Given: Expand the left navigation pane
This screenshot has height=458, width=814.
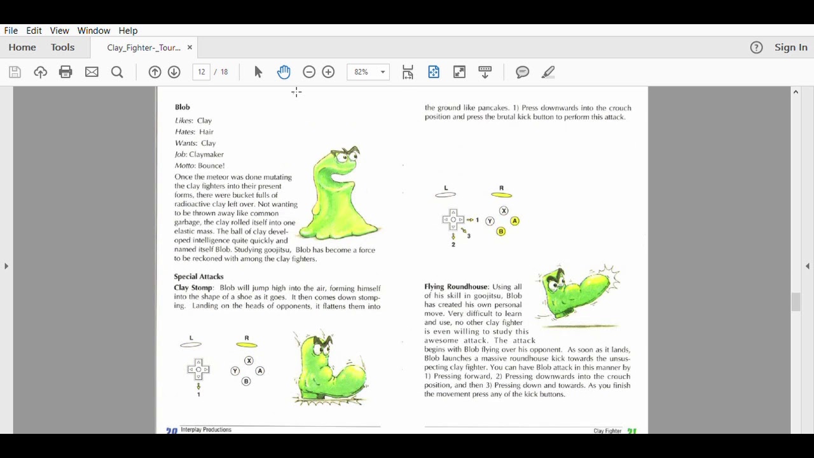Looking at the screenshot, I should click(6, 266).
